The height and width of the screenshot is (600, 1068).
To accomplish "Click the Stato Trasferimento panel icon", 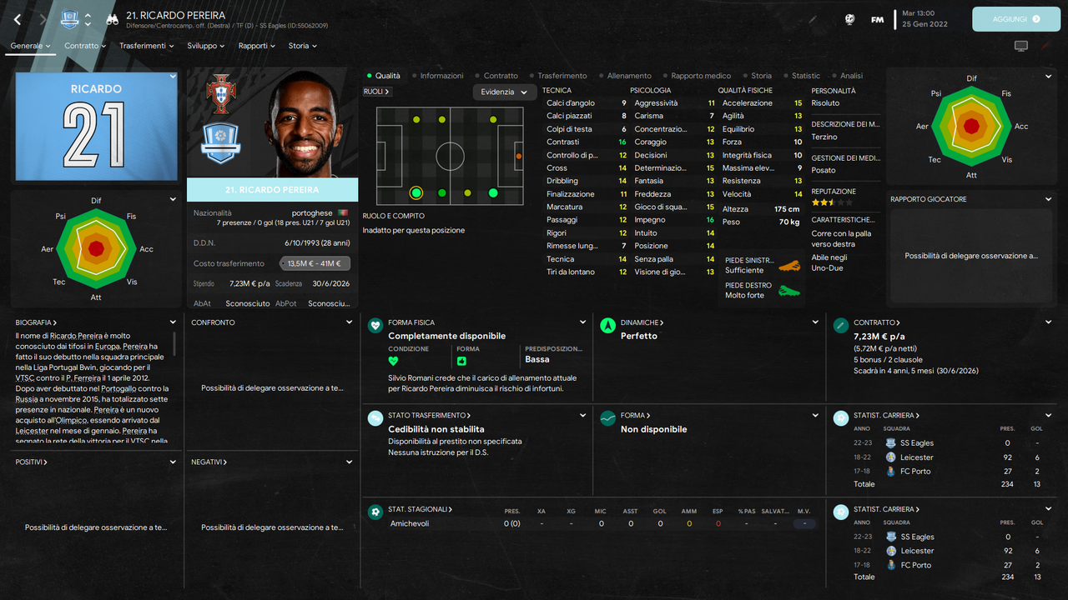I will click(375, 418).
